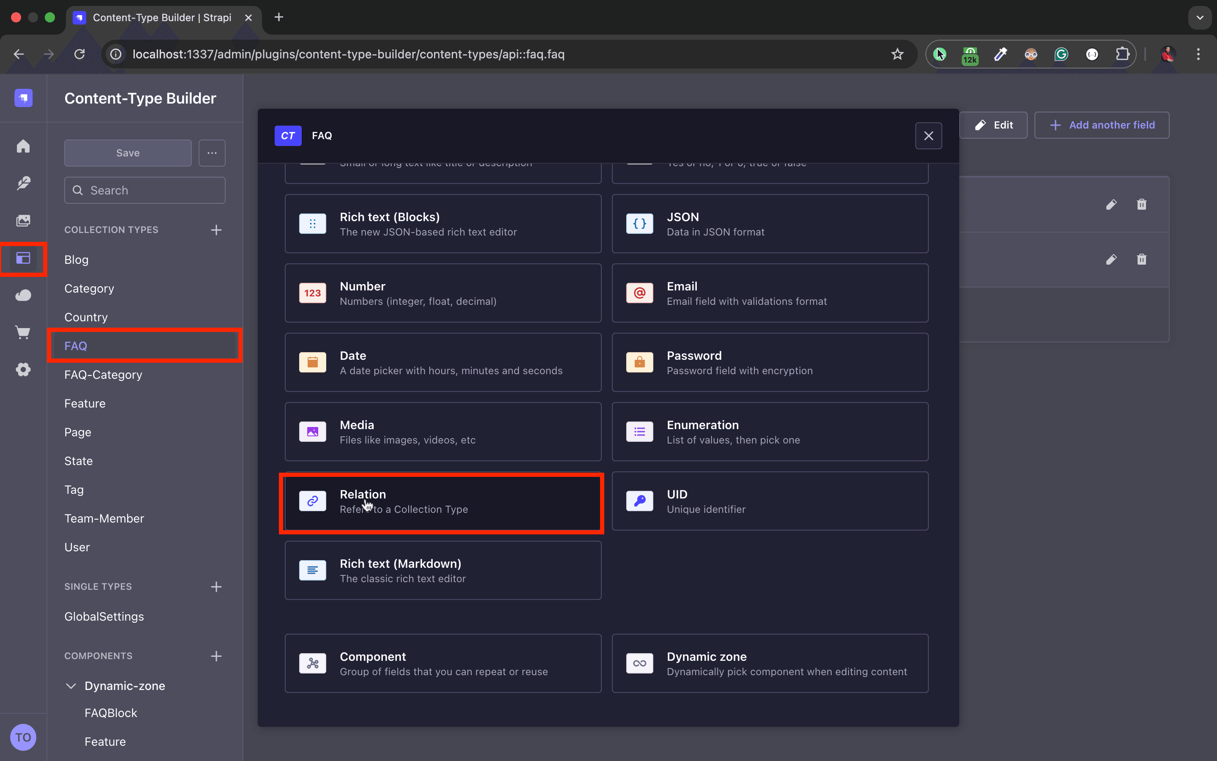Image resolution: width=1217 pixels, height=761 pixels.
Task: Pick the Media field type
Action: coord(442,432)
